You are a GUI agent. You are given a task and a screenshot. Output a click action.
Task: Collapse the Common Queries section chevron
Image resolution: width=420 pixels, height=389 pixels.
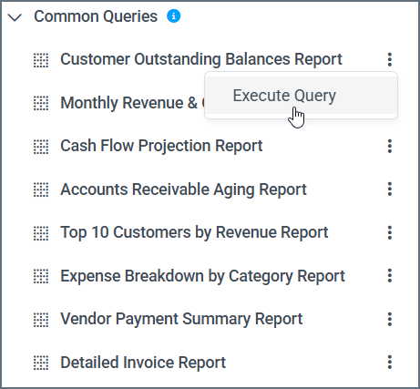click(x=15, y=17)
